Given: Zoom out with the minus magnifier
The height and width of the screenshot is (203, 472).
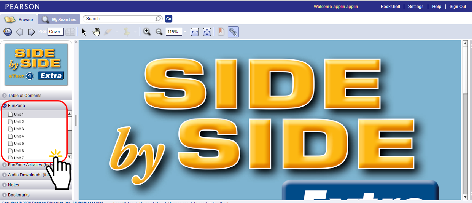Looking at the screenshot, I should tap(159, 32).
